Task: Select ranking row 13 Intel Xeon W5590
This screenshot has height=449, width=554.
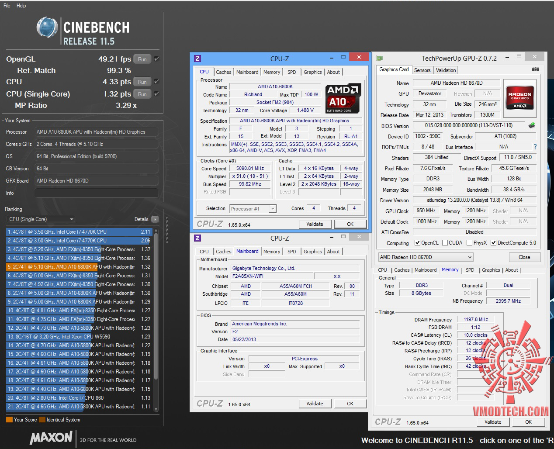Action: click(79, 337)
